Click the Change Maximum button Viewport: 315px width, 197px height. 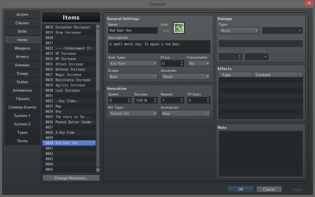tap(71, 178)
